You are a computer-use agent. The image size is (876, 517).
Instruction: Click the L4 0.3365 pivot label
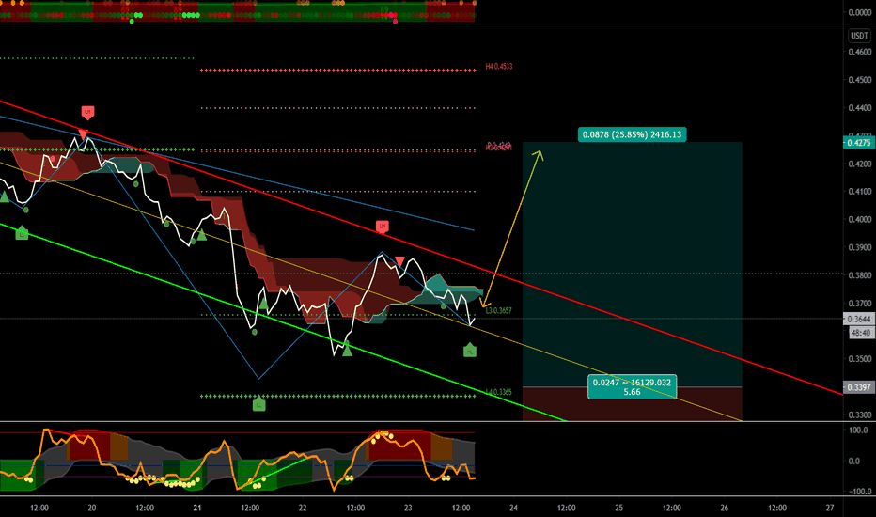[x=498, y=392]
